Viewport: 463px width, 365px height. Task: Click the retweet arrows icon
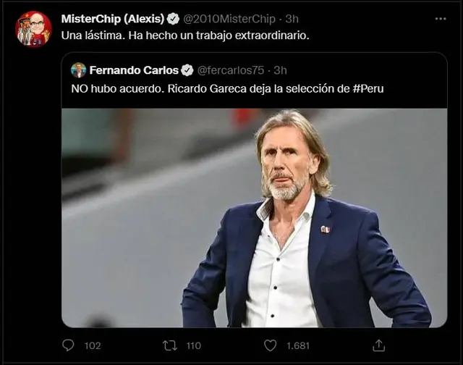(169, 345)
